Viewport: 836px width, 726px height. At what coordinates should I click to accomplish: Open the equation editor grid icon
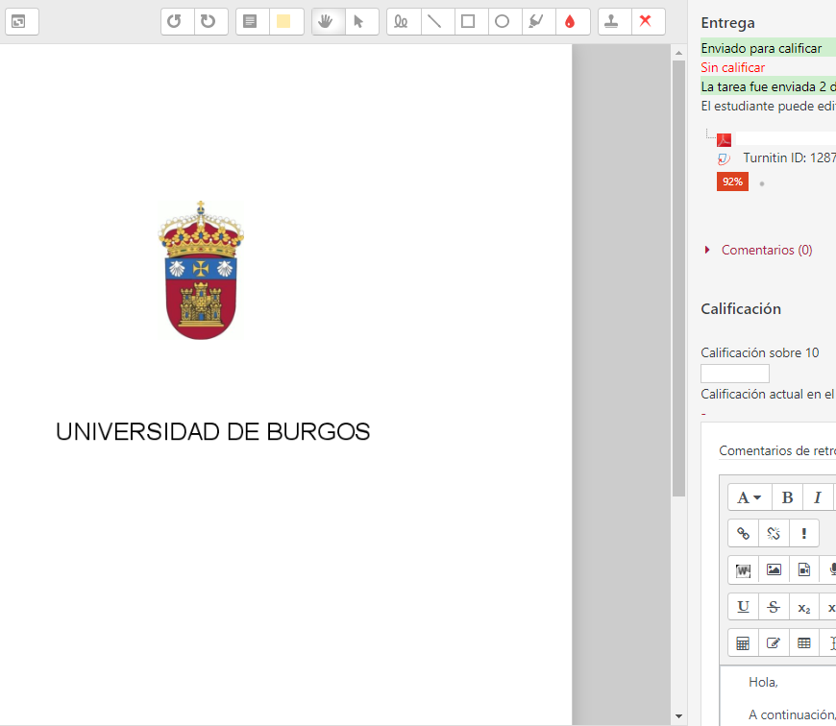click(743, 642)
